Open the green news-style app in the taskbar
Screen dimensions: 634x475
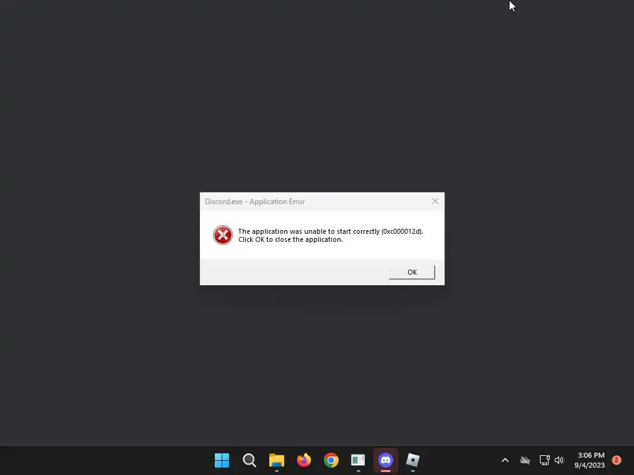point(358,460)
